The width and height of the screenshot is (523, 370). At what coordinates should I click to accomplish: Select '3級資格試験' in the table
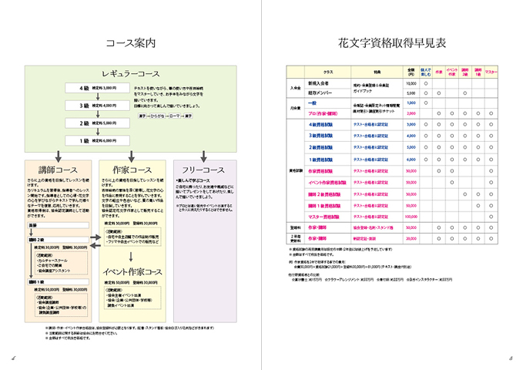321,136
